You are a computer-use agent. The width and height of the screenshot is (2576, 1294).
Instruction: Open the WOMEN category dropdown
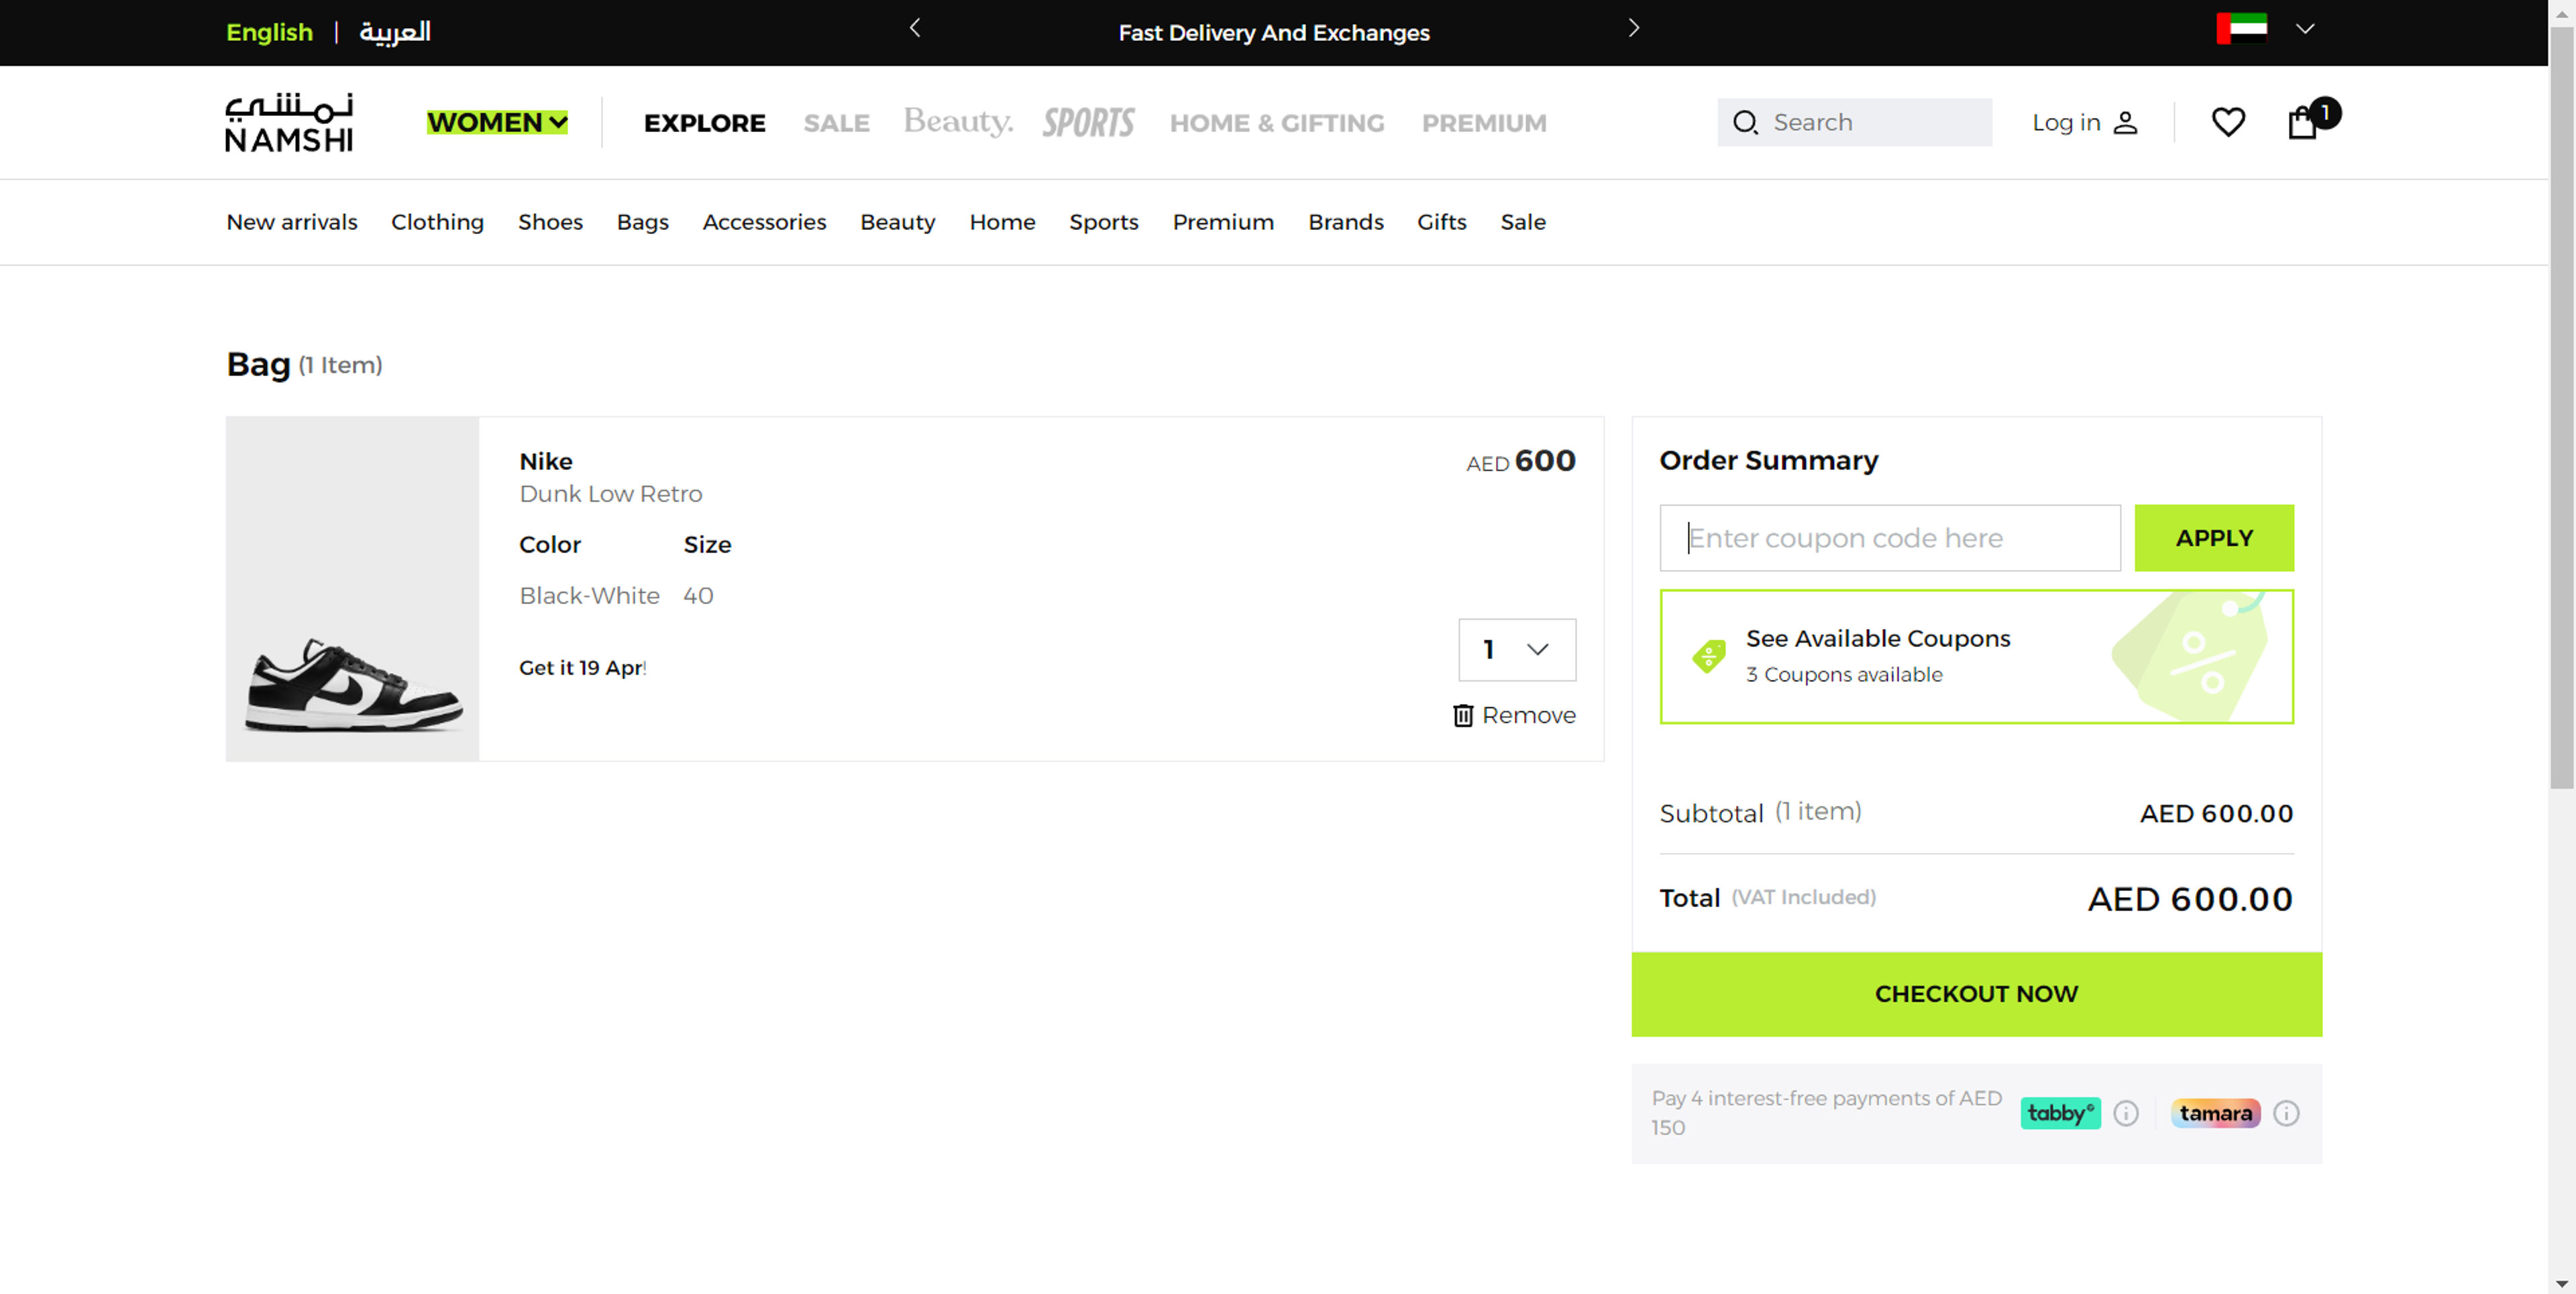(x=497, y=122)
